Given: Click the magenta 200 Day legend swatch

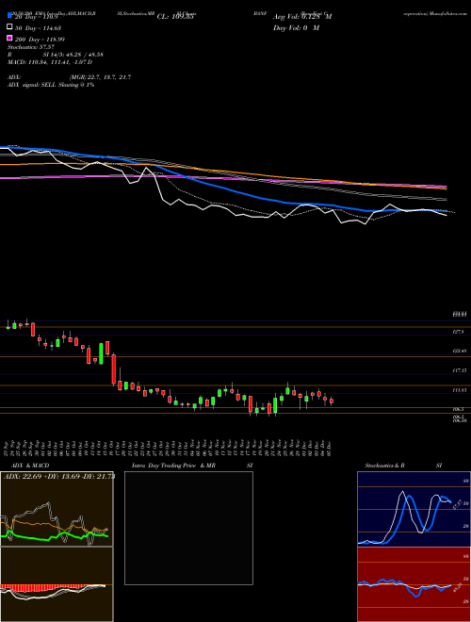Looking at the screenshot, I should pyautogui.click(x=10, y=38).
